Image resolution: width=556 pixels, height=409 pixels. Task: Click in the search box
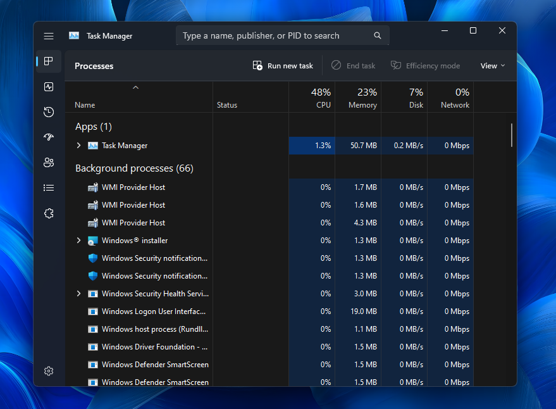point(283,35)
